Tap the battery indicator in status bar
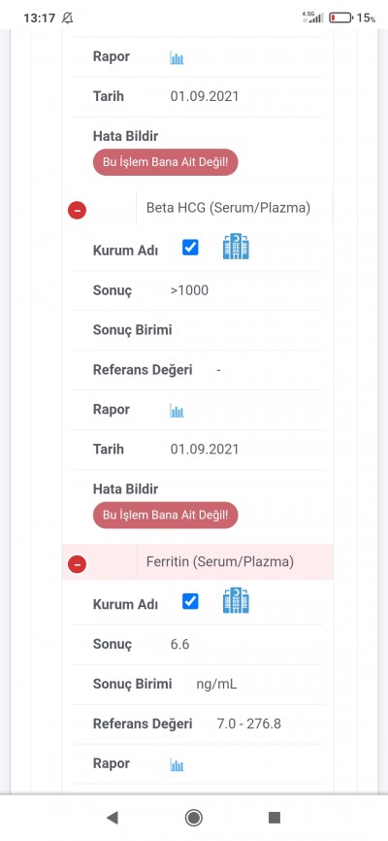 (340, 17)
